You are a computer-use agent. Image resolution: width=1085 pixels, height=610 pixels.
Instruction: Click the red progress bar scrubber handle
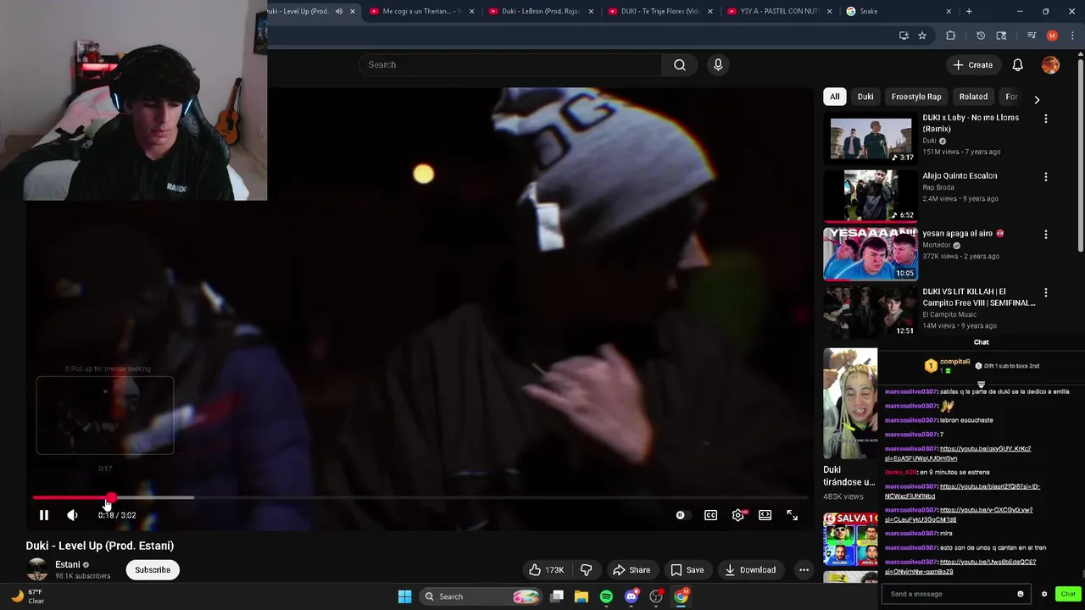tap(111, 497)
